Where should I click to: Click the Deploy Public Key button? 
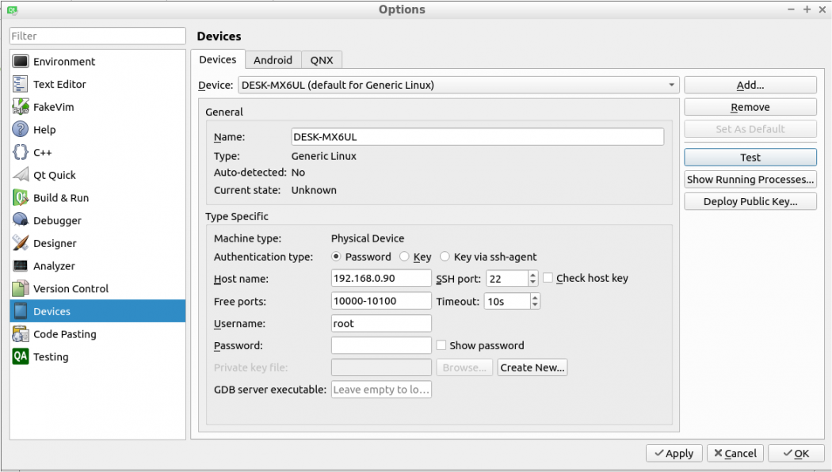click(750, 201)
